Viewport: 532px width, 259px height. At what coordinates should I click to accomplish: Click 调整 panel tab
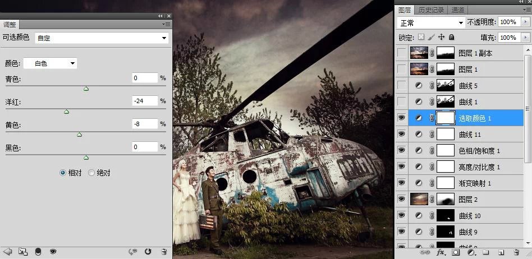point(10,25)
